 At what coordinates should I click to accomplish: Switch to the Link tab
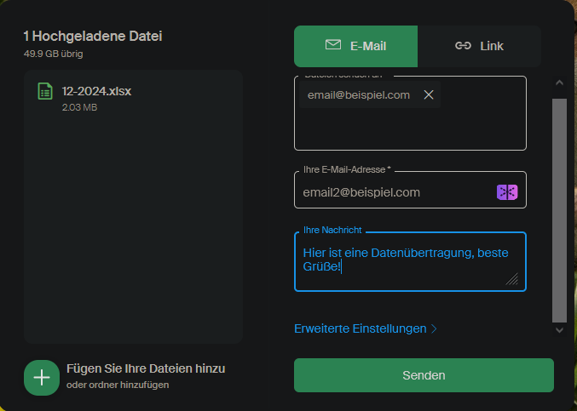479,46
